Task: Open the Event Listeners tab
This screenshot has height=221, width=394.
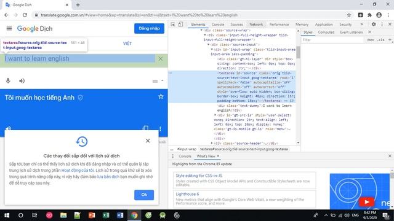Action: point(352,32)
